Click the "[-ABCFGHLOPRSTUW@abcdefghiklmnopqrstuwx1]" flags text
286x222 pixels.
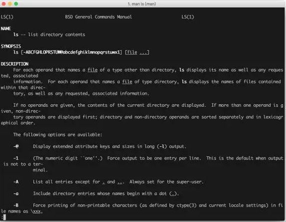pos(71,52)
